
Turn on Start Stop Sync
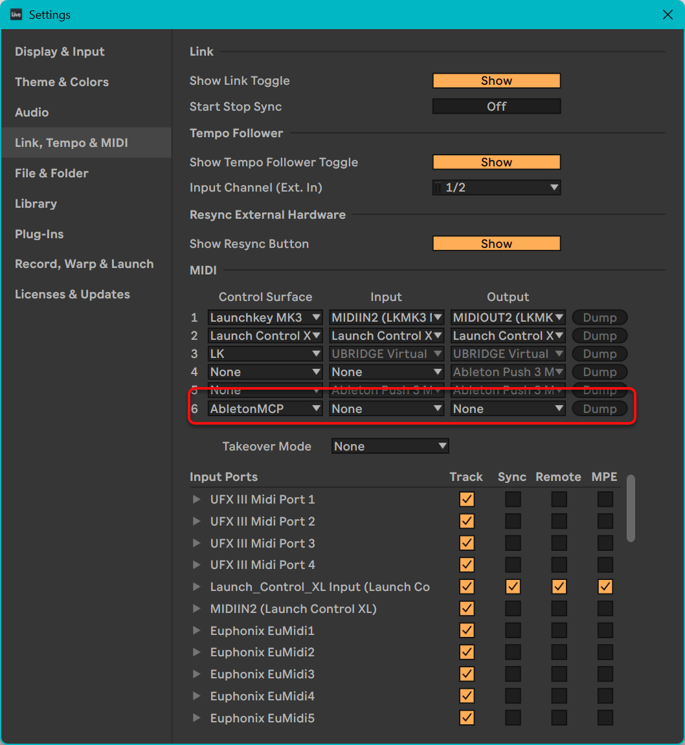(496, 107)
